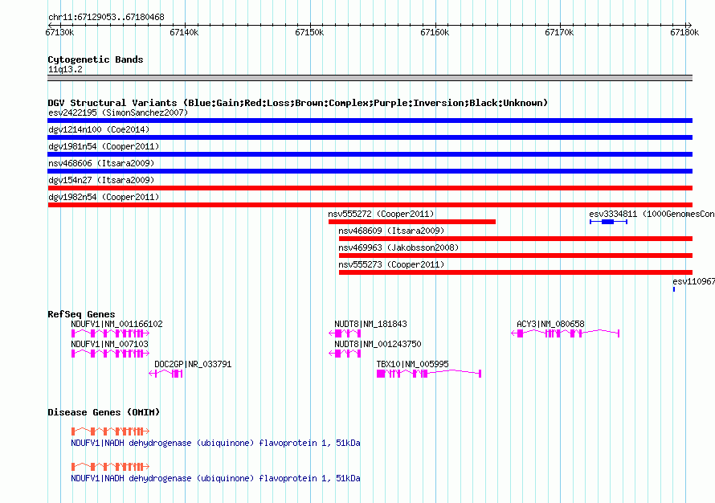Screen dimensions: 715x503
Task: Click the DGV Structural Variants track title
Action: (298, 103)
